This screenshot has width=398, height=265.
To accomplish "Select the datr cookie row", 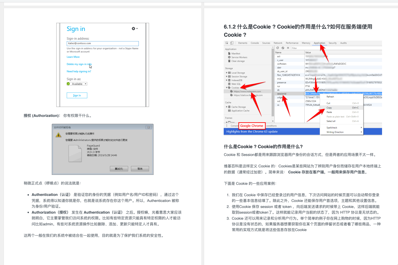I will pos(328,68).
